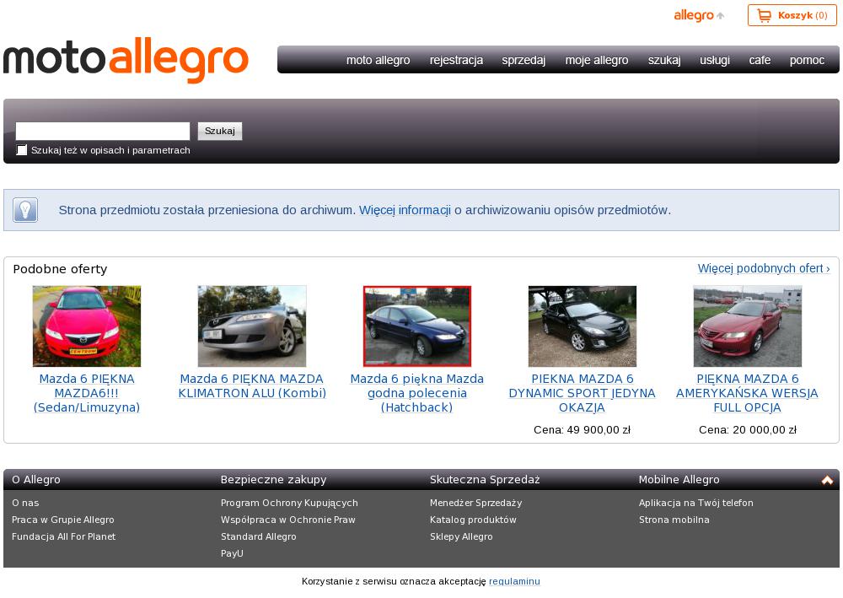Click the motoallegro logo

[x=126, y=60]
